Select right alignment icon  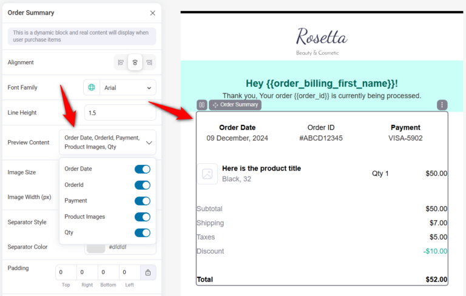[x=149, y=62]
